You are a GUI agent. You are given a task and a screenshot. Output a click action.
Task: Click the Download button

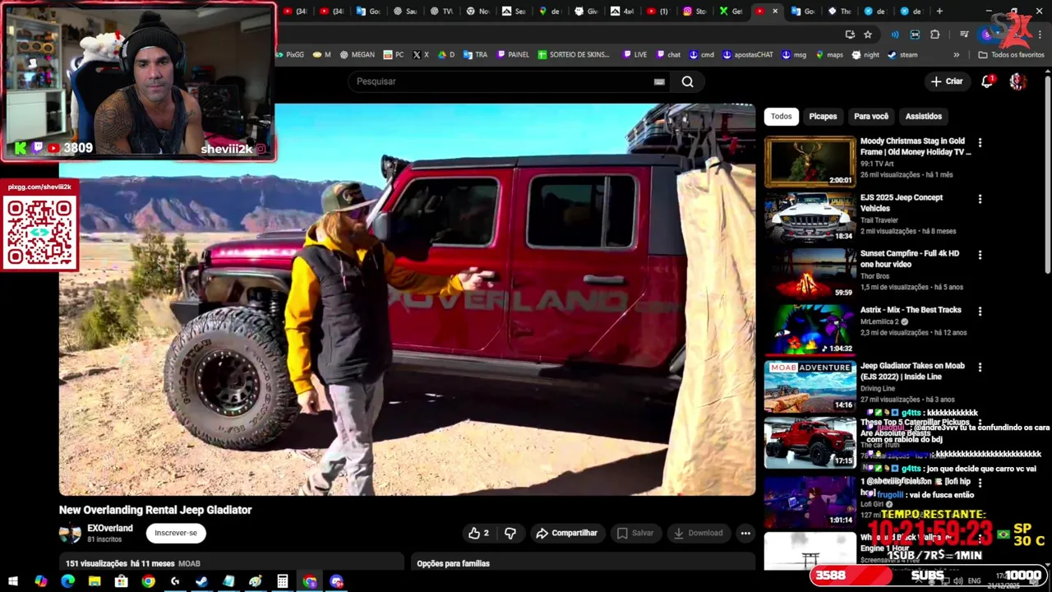(x=698, y=533)
